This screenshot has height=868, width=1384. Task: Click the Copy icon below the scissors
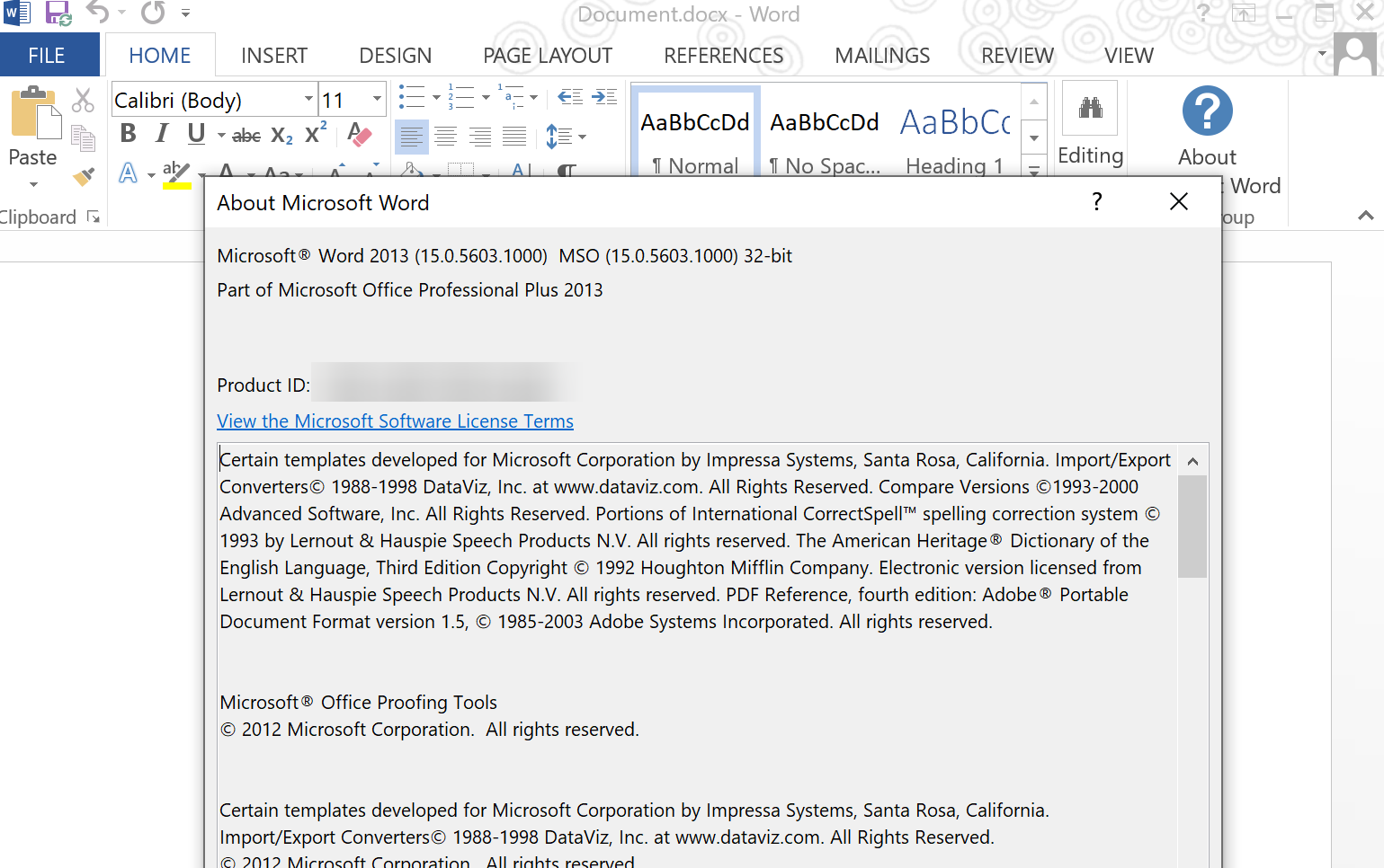point(83,138)
